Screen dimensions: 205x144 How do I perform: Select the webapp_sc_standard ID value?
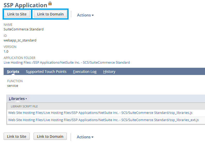[20, 40]
